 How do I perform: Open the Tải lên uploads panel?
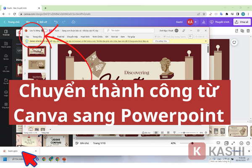[6, 57]
